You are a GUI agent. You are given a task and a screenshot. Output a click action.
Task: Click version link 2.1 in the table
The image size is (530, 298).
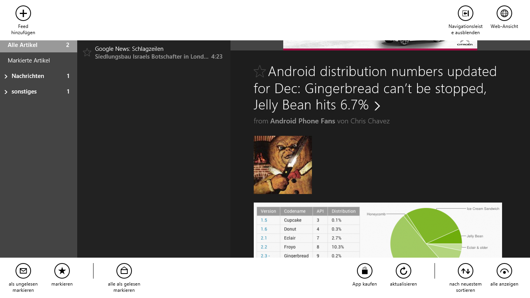tap(264, 238)
